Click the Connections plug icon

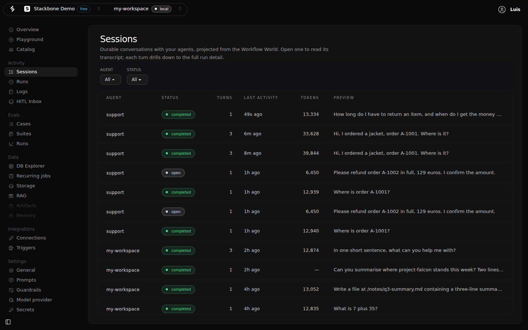(x=11, y=238)
